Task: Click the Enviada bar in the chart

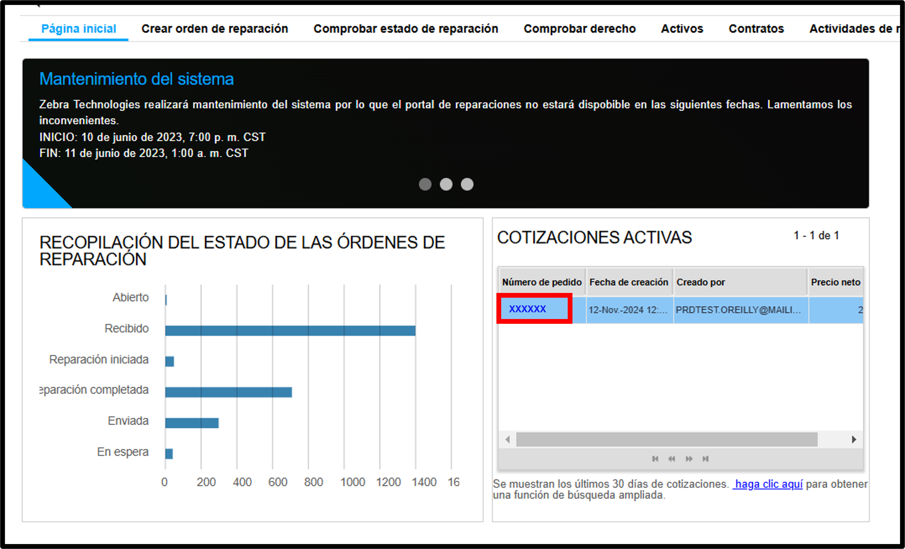Action: pos(192,423)
